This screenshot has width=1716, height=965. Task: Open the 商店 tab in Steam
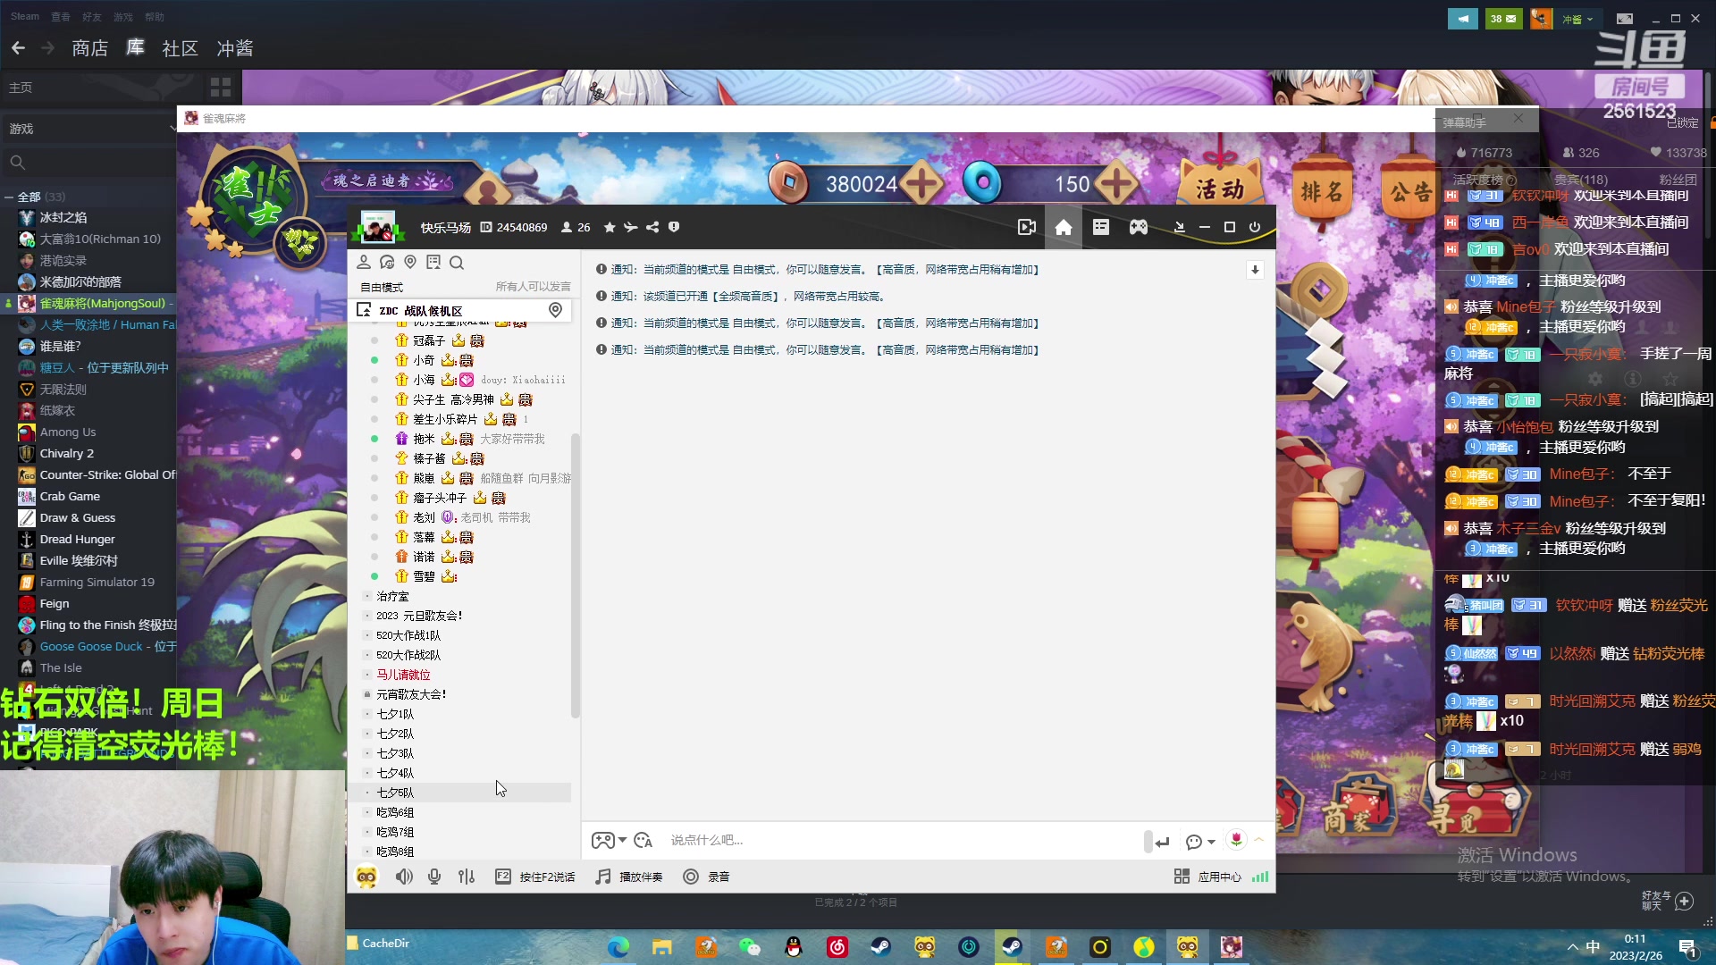tap(89, 48)
